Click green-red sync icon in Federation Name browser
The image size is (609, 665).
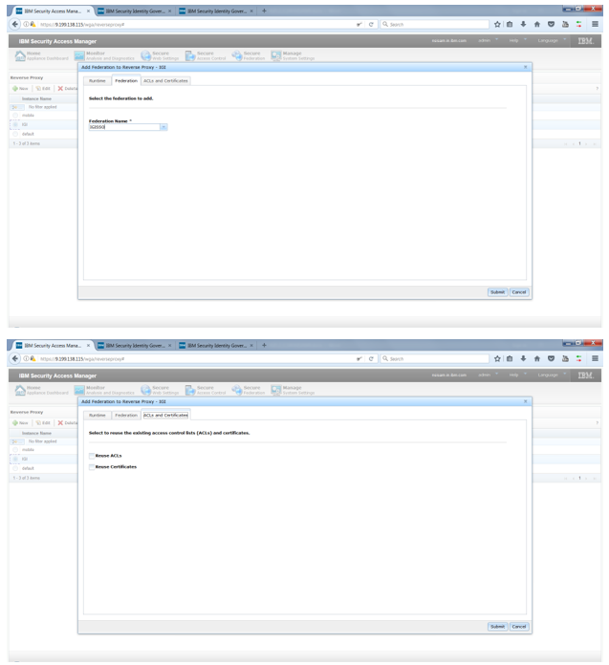point(578,24)
